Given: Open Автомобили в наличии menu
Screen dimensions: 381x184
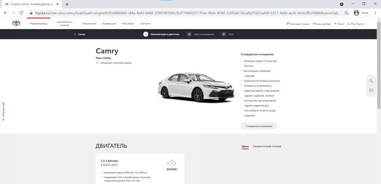Looking at the screenshot, I should [65, 24].
